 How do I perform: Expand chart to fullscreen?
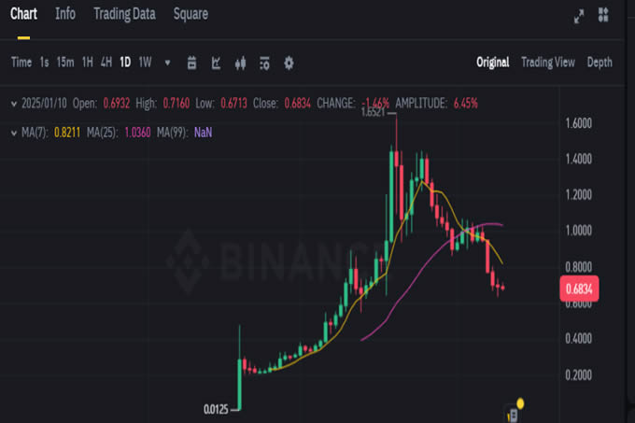579,15
